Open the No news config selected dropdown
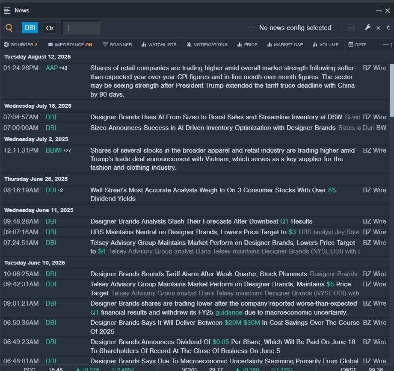394x371 pixels. click(x=295, y=28)
